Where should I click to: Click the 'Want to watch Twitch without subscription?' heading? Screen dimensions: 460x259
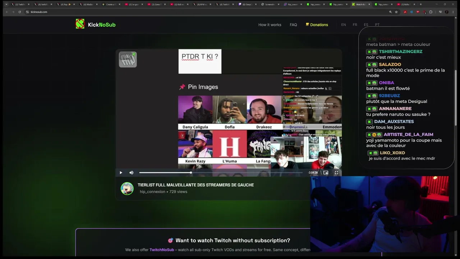point(233,240)
